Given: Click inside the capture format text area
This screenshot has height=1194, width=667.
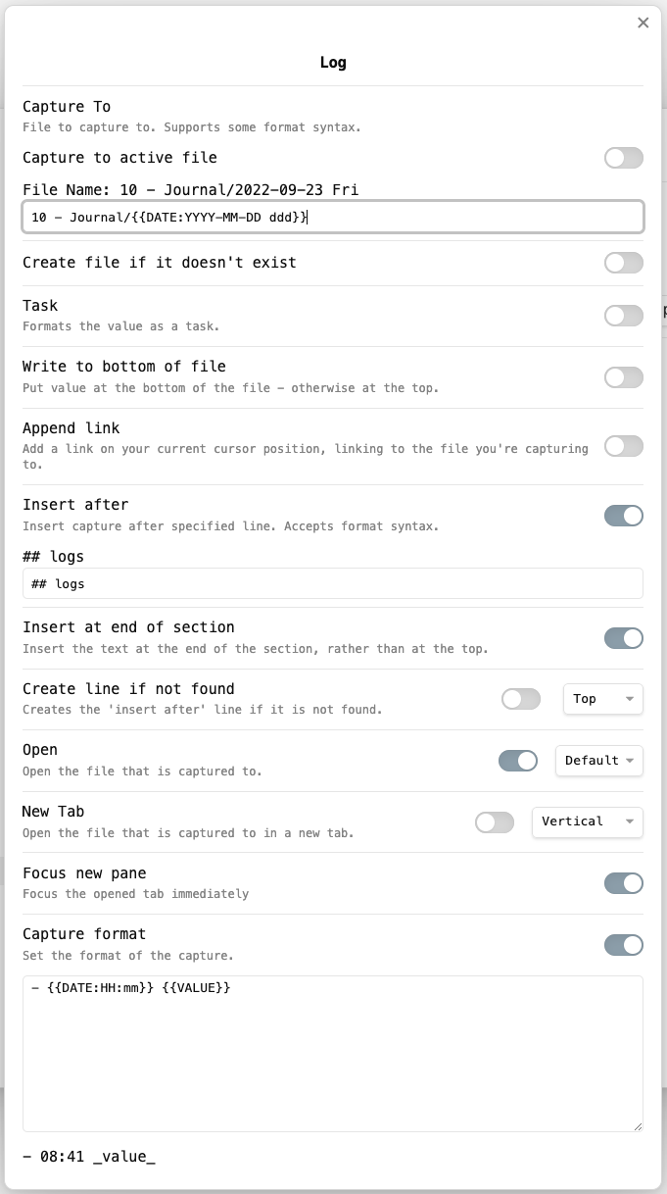Looking at the screenshot, I should (333, 1054).
